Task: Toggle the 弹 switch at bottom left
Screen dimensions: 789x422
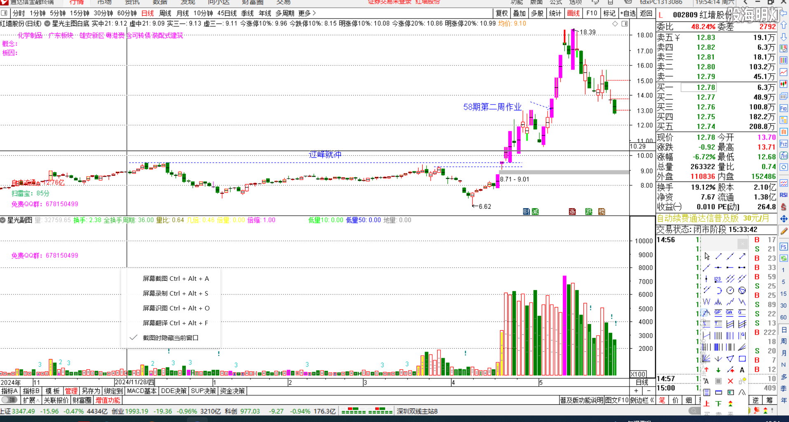Action: 9,400
